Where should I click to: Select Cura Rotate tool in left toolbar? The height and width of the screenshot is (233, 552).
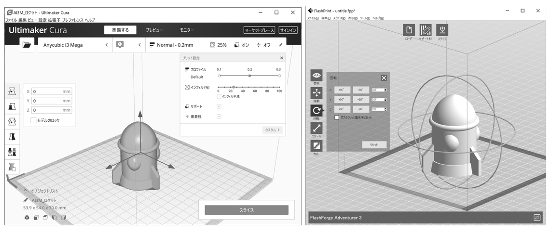click(x=13, y=121)
